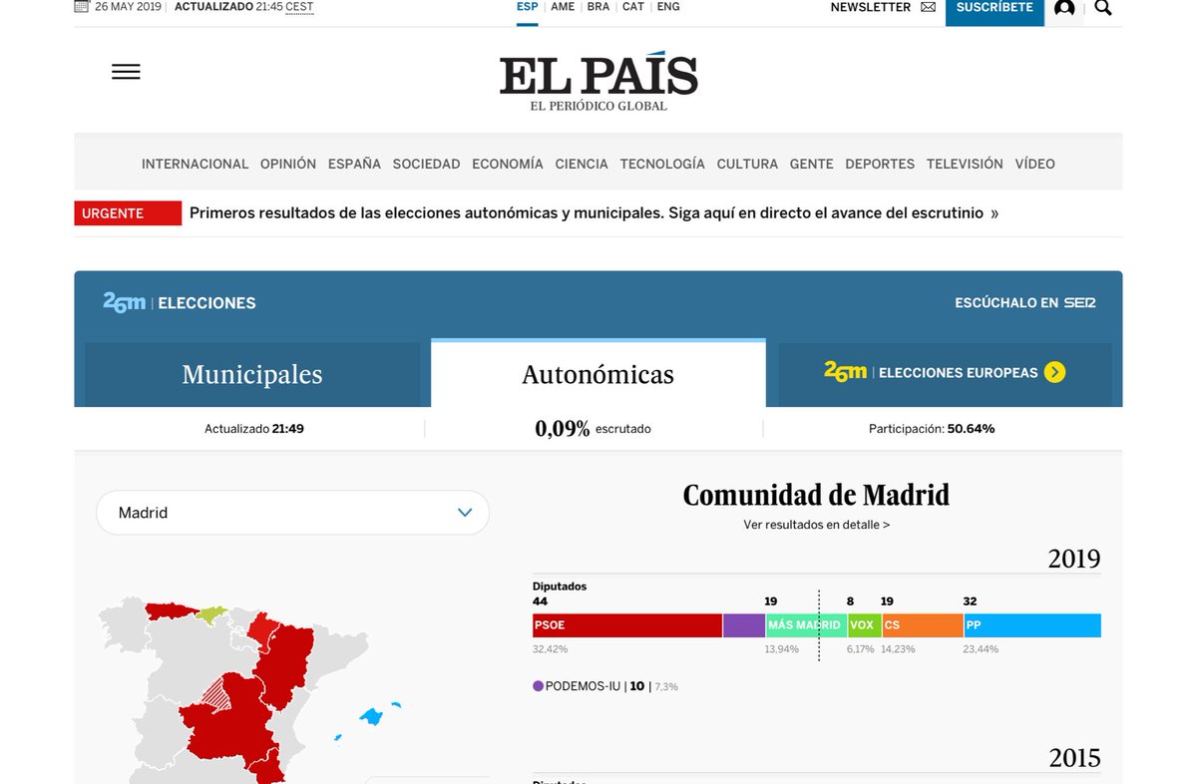This screenshot has height=784, width=1197.
Task: Open the Tecnología section
Action: click(x=662, y=164)
